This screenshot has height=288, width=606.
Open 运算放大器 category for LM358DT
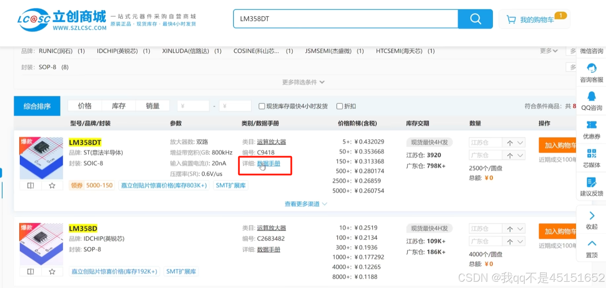(x=271, y=142)
